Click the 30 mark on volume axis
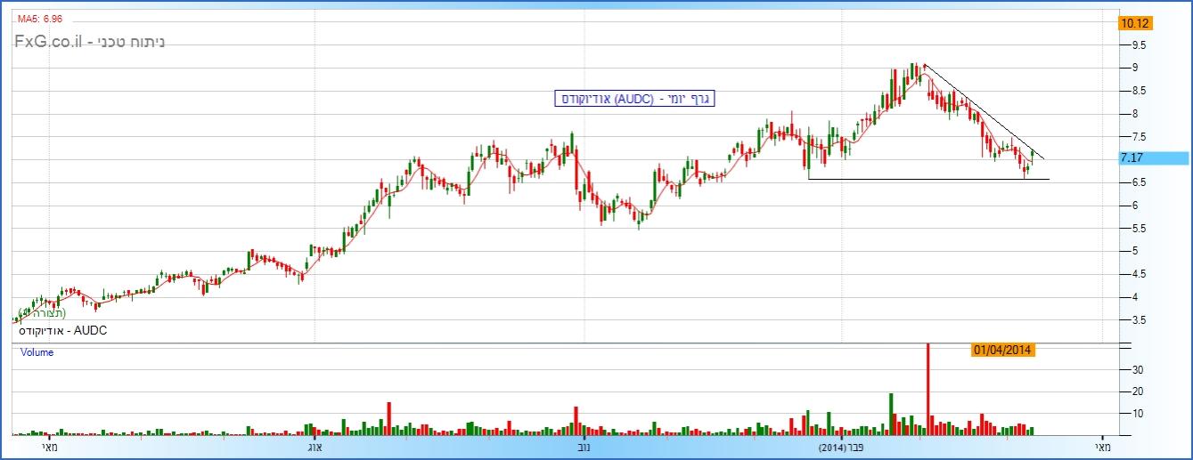Screen dimensions: 1193x460 (x=1138, y=369)
